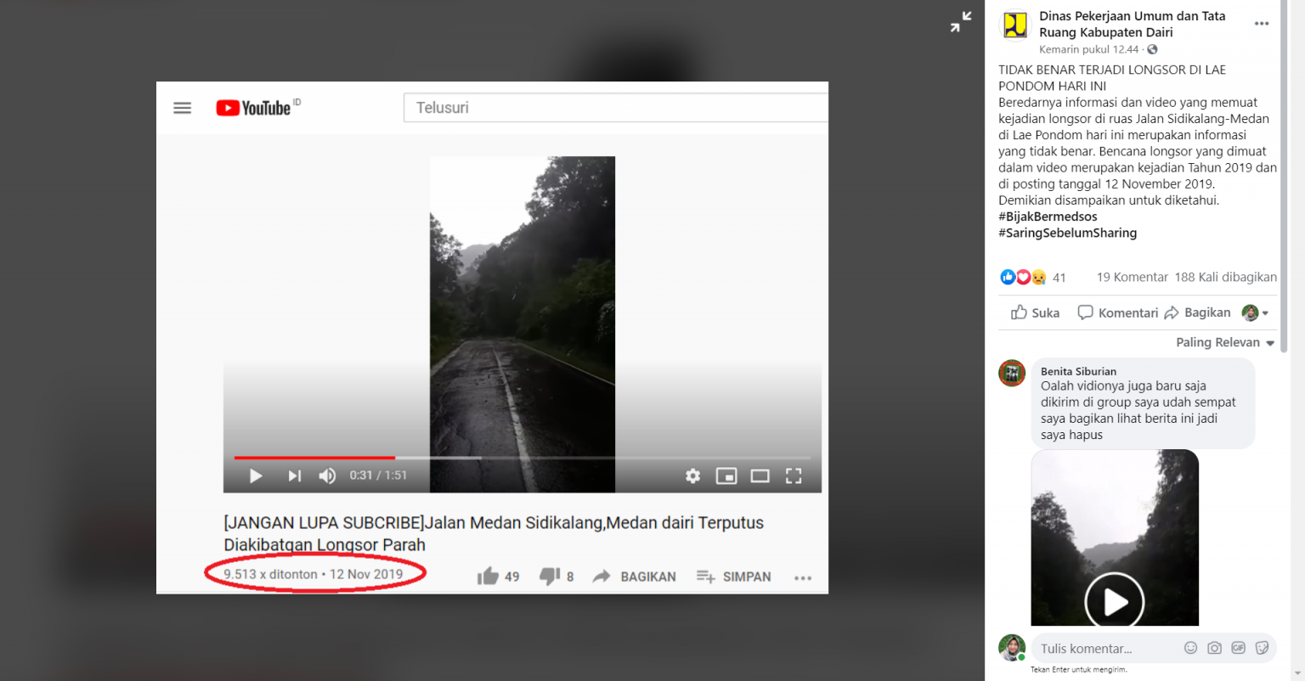
Task: Click the 12 Nov 2019 upload date
Action: [x=366, y=574]
